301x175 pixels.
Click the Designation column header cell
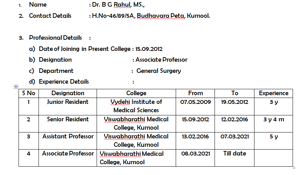pos(68,93)
